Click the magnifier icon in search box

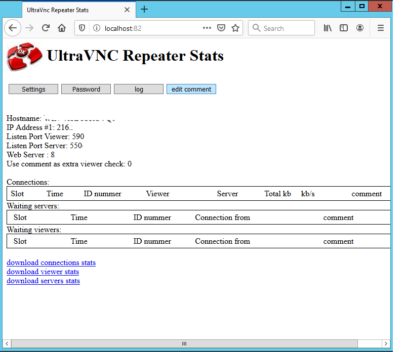coord(256,28)
